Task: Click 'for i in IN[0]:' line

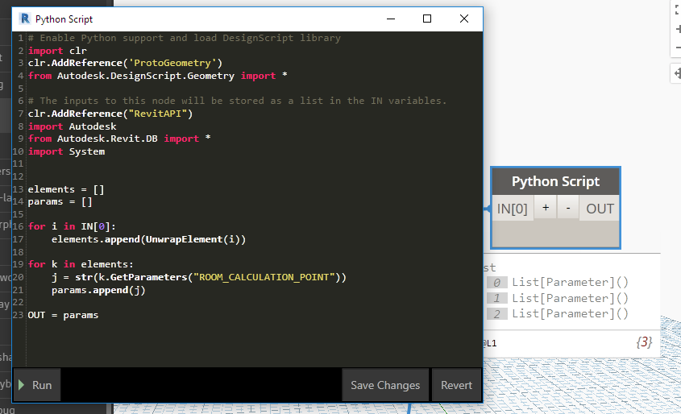Action: click(72, 226)
